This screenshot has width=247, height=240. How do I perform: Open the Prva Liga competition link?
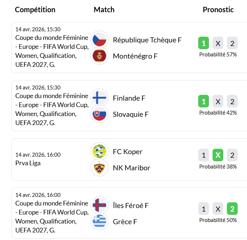coord(28,163)
